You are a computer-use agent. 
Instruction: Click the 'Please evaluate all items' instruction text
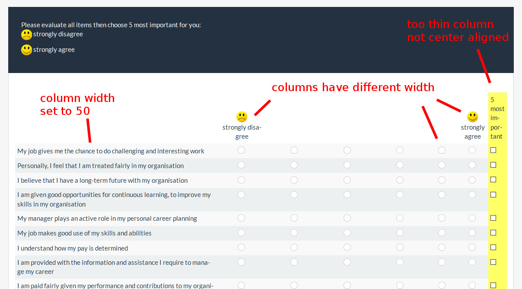tap(111, 25)
